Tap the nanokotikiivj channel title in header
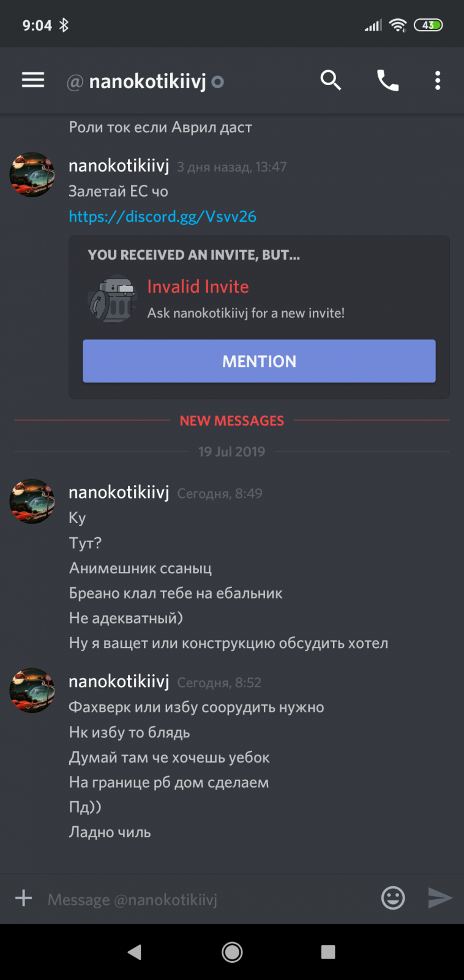 pos(148,81)
